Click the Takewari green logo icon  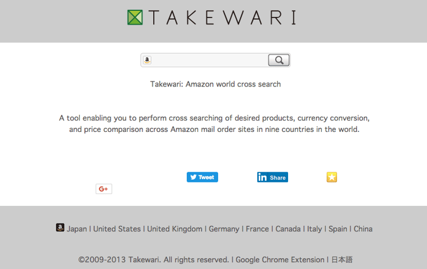135,18
